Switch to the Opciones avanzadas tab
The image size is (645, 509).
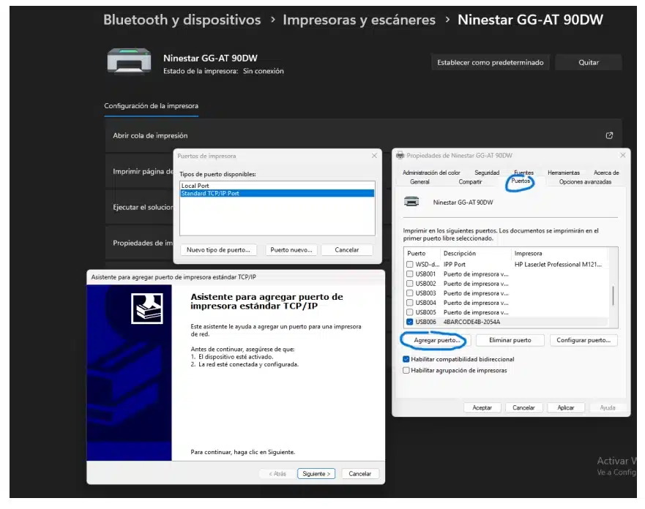pyautogui.click(x=584, y=182)
